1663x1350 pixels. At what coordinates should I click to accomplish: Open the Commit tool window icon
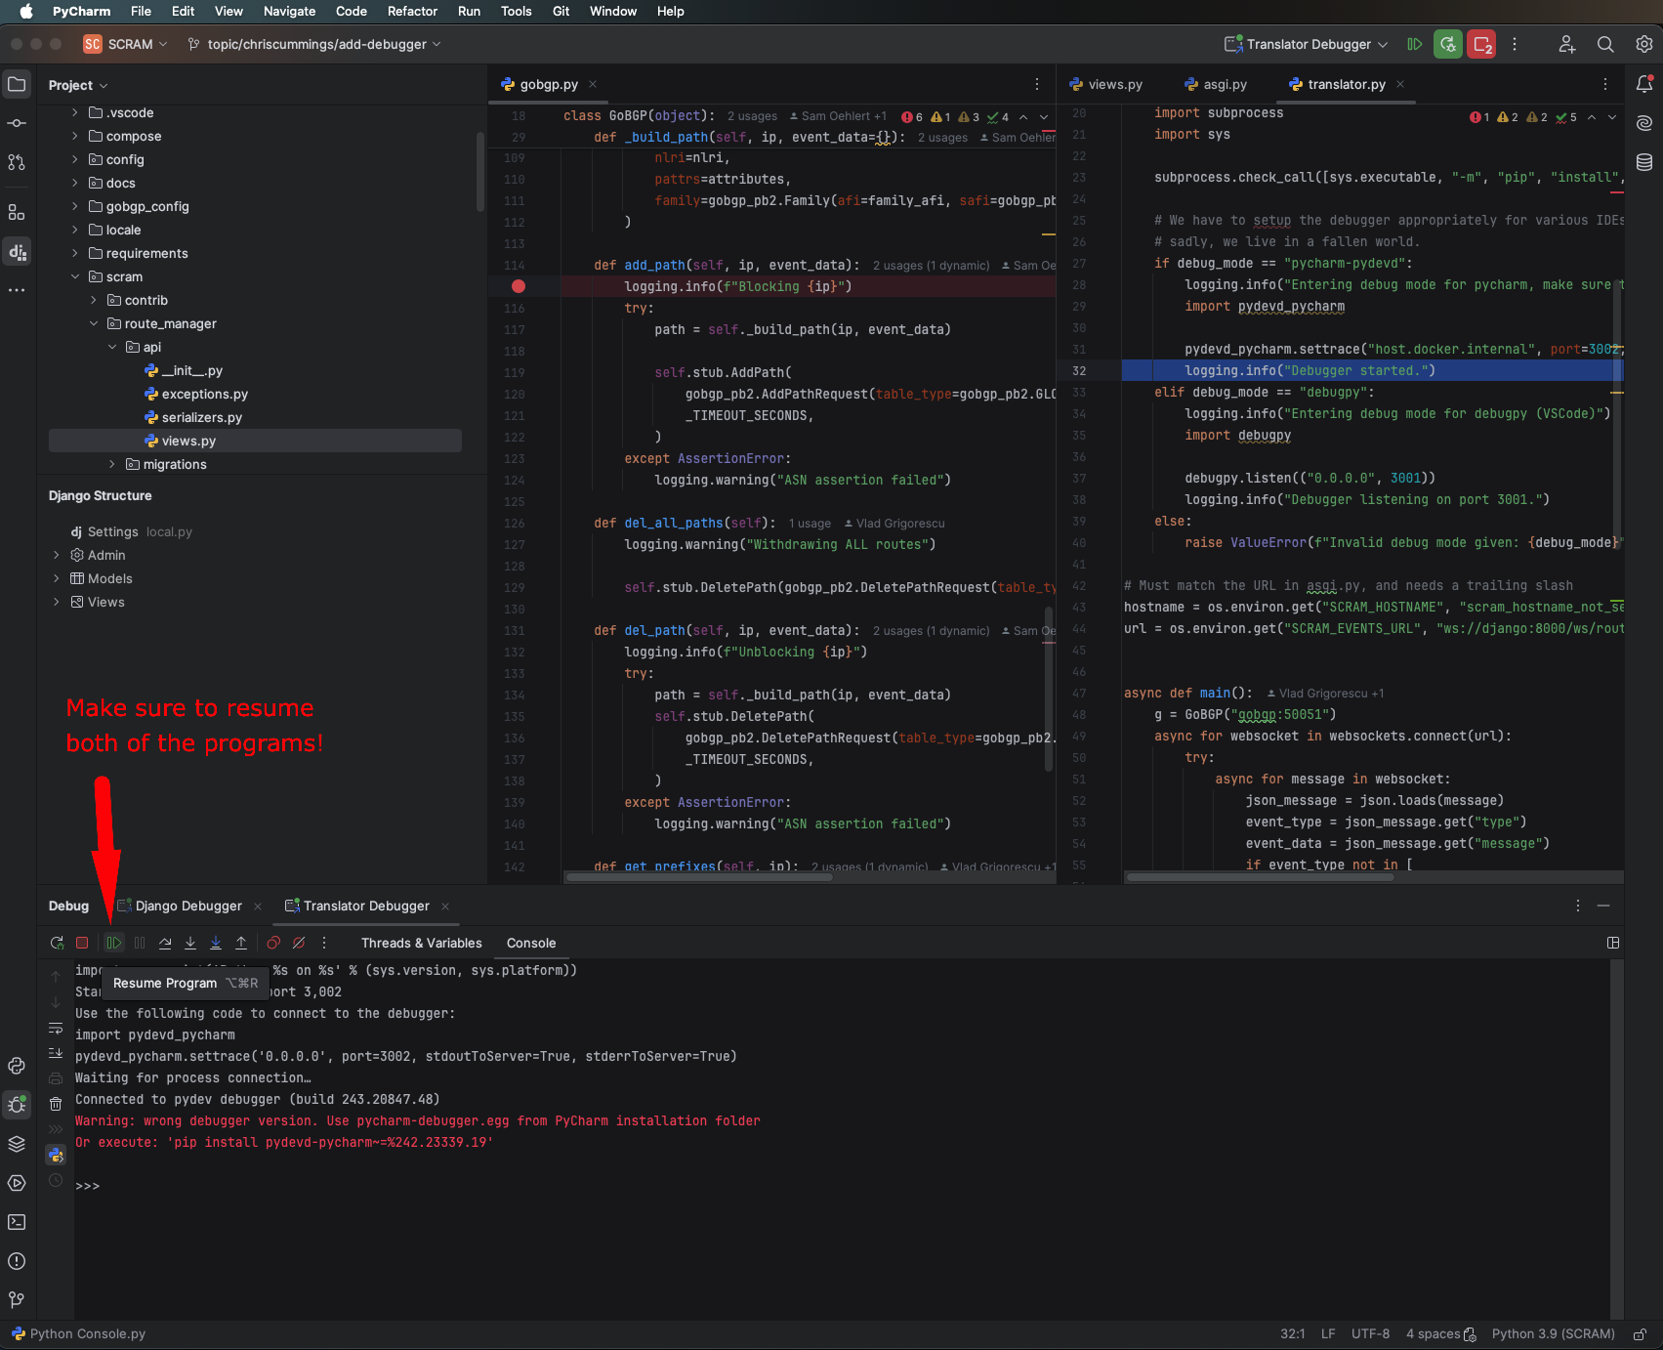point(17,123)
